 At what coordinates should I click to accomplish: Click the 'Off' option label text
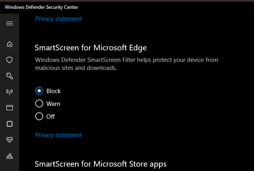50,117
